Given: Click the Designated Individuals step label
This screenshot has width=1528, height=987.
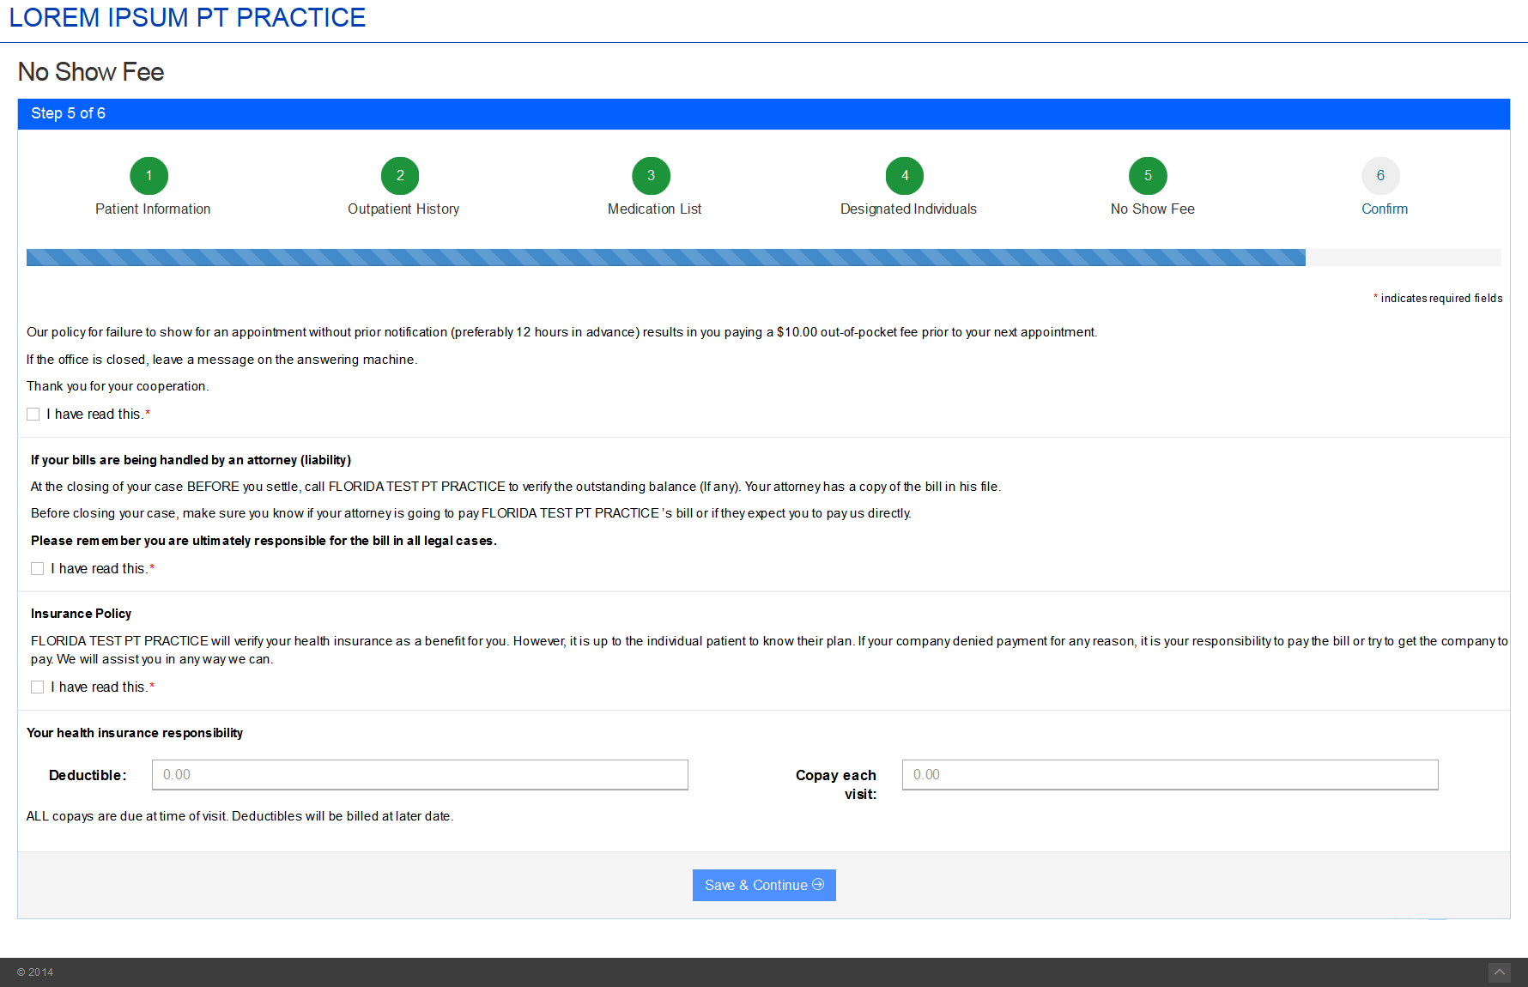Looking at the screenshot, I should pos(908,209).
